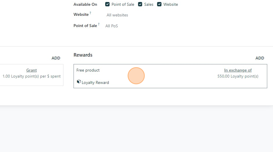This screenshot has height=152, width=273.
Task: Open the All websites selection field
Action: pos(117,15)
